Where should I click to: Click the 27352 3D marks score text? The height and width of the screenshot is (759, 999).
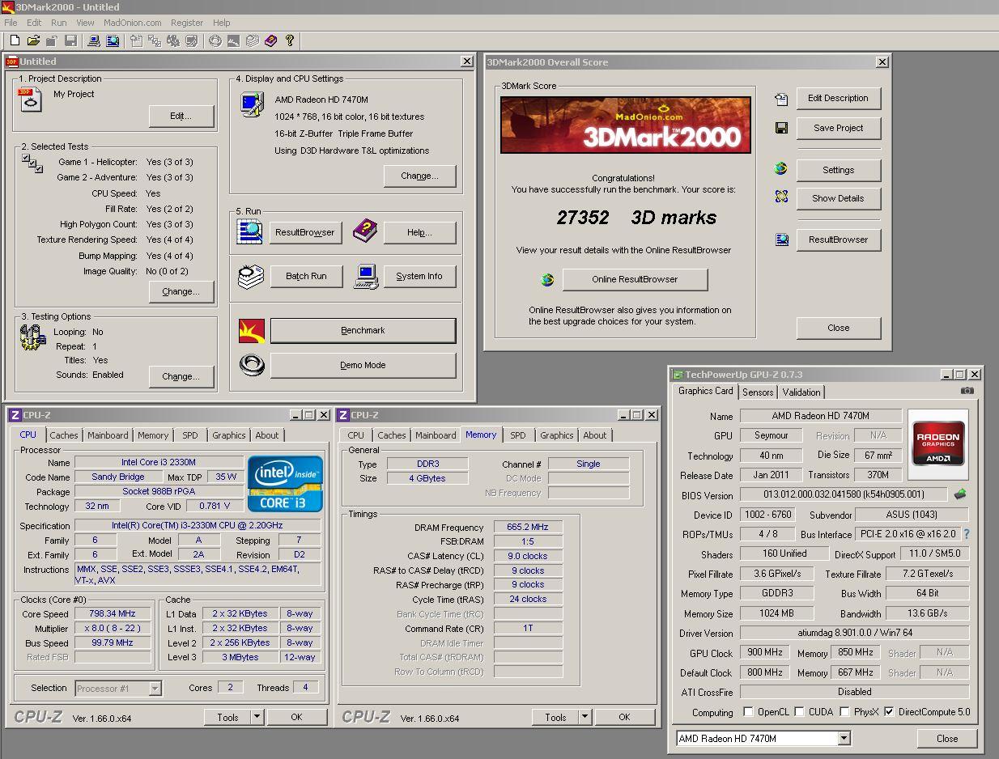[x=636, y=218]
